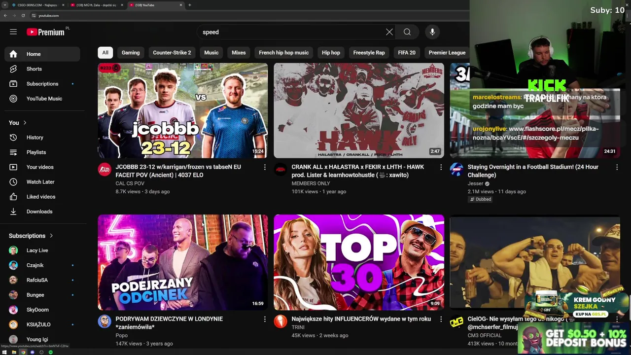Open Playlists in the sidebar
The width and height of the screenshot is (631, 355).
pos(42,152)
